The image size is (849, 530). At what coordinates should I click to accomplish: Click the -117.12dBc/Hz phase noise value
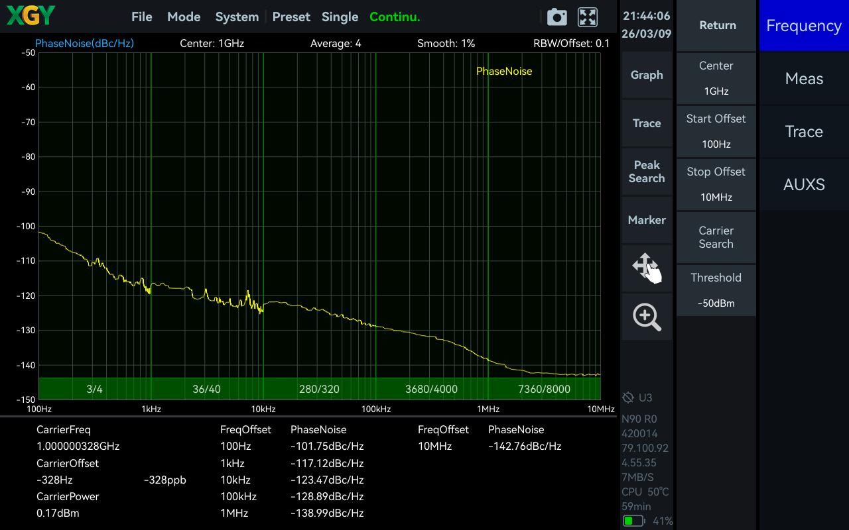(327, 463)
